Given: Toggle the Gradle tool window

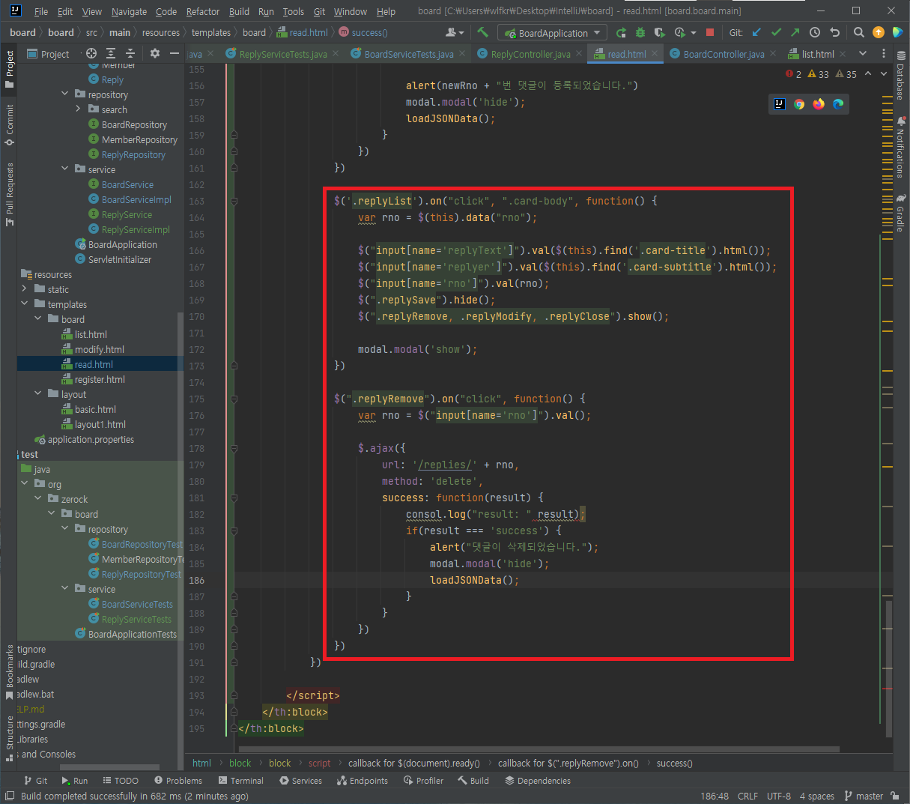Looking at the screenshot, I should [901, 214].
